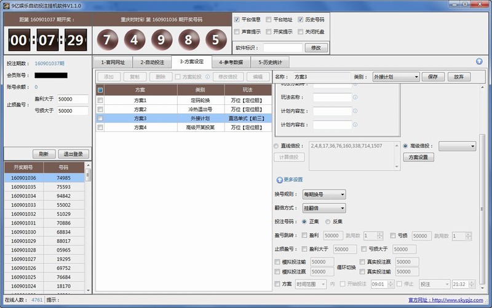Viewport: 492px width, 308px height.
Task: Click the 软件标识 input field
Action: coord(283,47)
